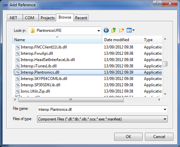
Task: Click horizontal scrollbar left arrow
Action: [x=15, y=100]
